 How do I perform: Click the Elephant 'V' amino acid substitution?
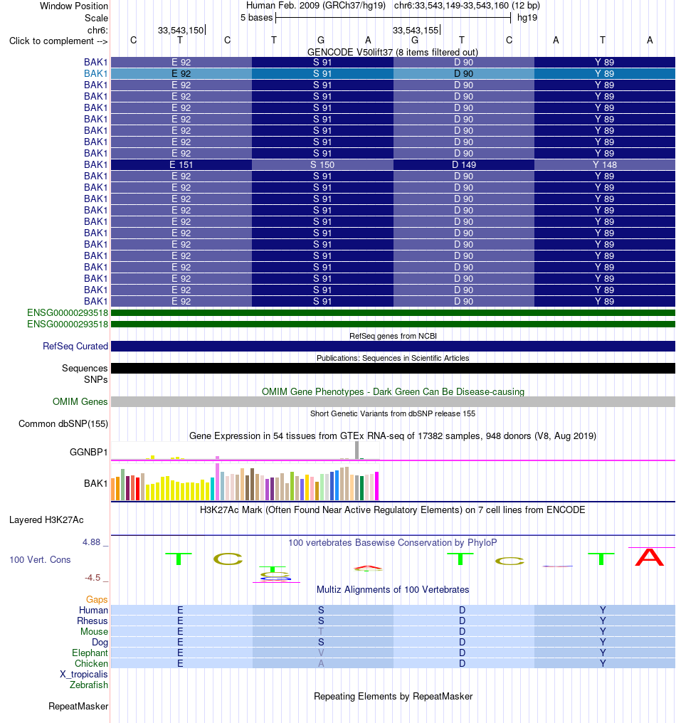pyautogui.click(x=321, y=653)
